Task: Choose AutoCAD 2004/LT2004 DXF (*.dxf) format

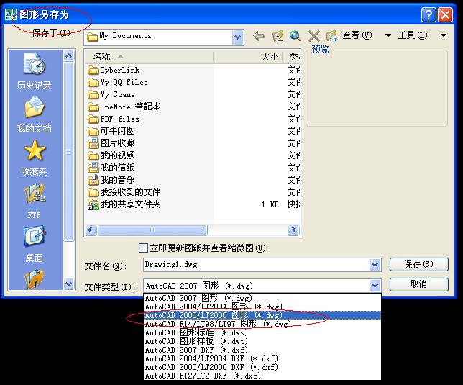Action: (x=262, y=358)
